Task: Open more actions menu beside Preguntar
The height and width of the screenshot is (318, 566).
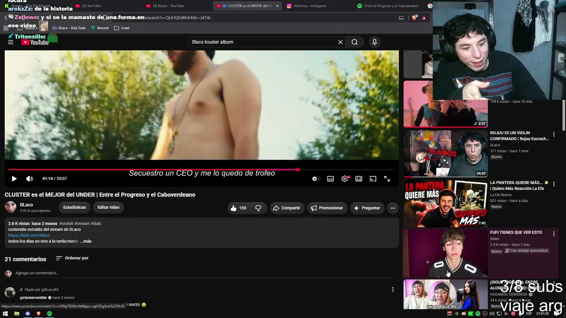Action: click(x=393, y=208)
